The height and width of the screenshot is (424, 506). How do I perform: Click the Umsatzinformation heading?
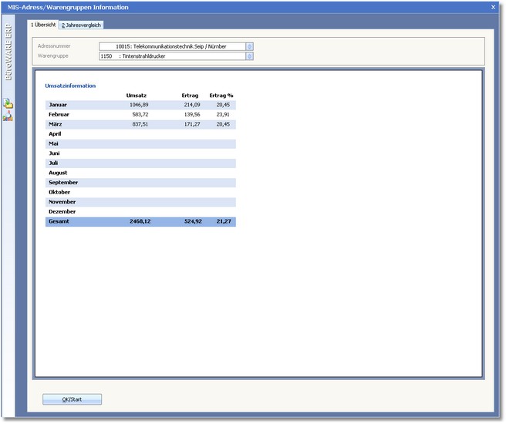click(x=70, y=86)
